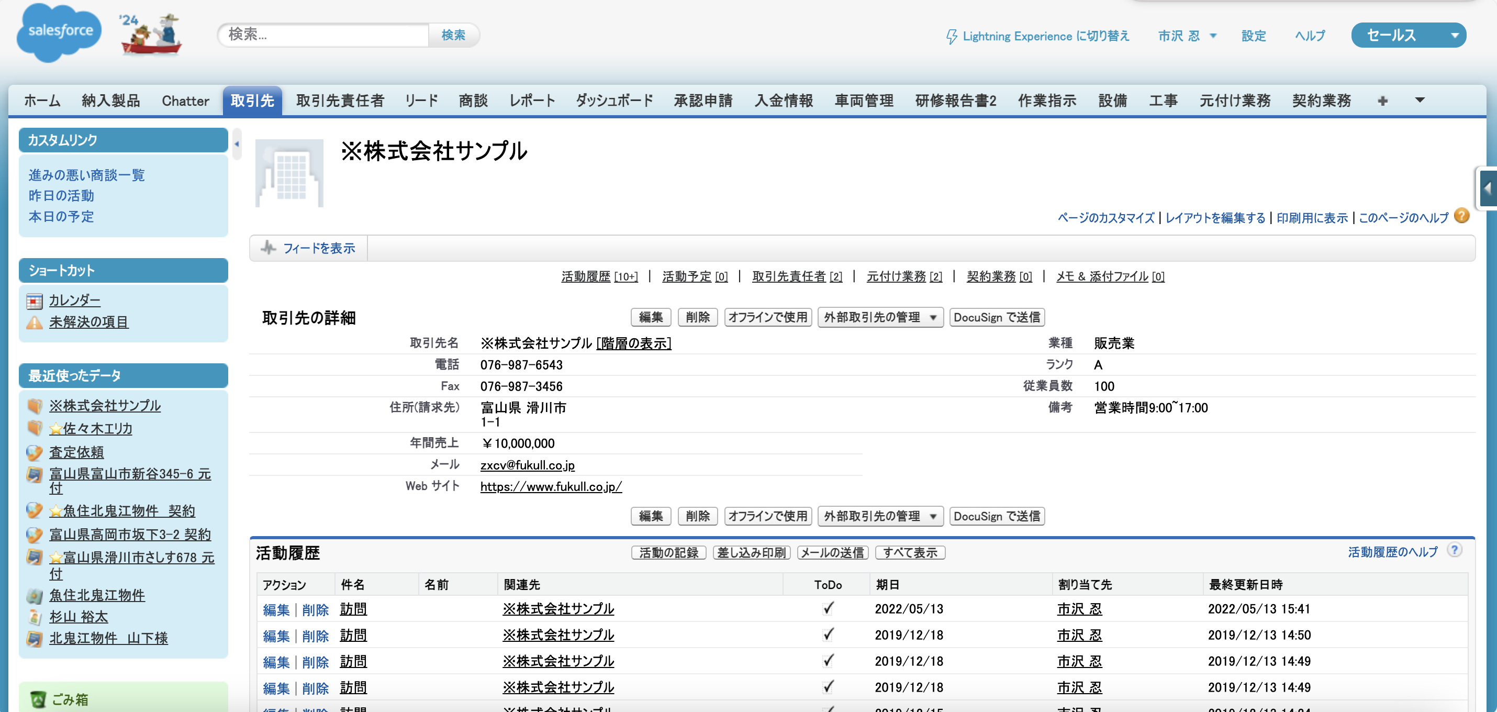Open the bottom 外部取引先の管理 dropdown
This screenshot has height=712, width=1497.
[x=880, y=516]
